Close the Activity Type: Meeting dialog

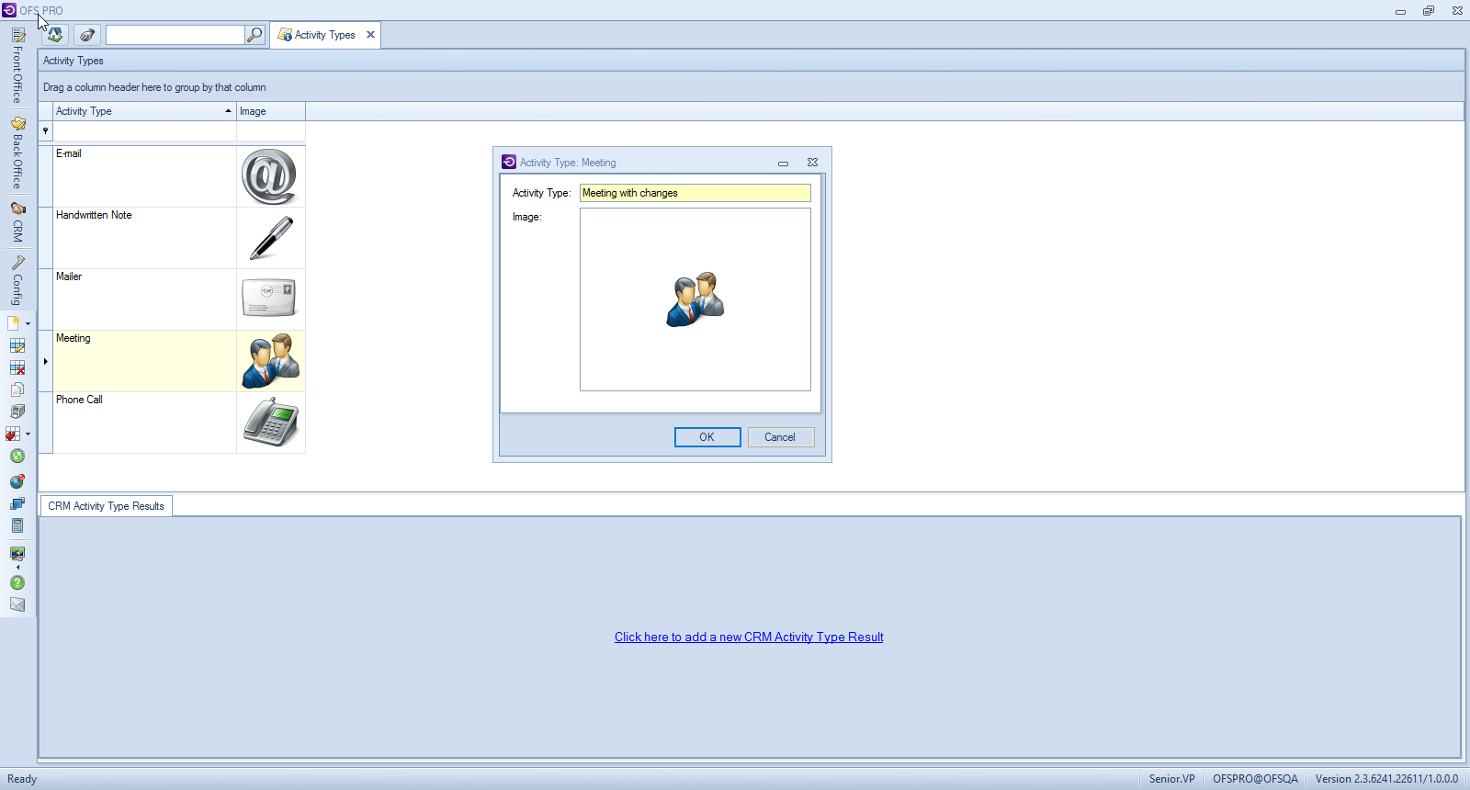812,163
